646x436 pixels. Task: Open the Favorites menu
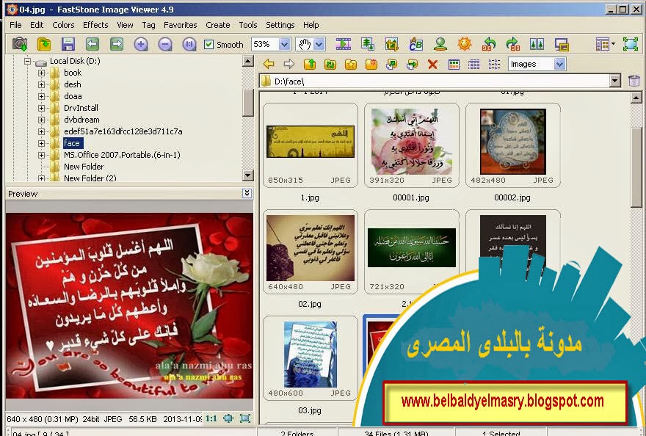[x=181, y=25]
